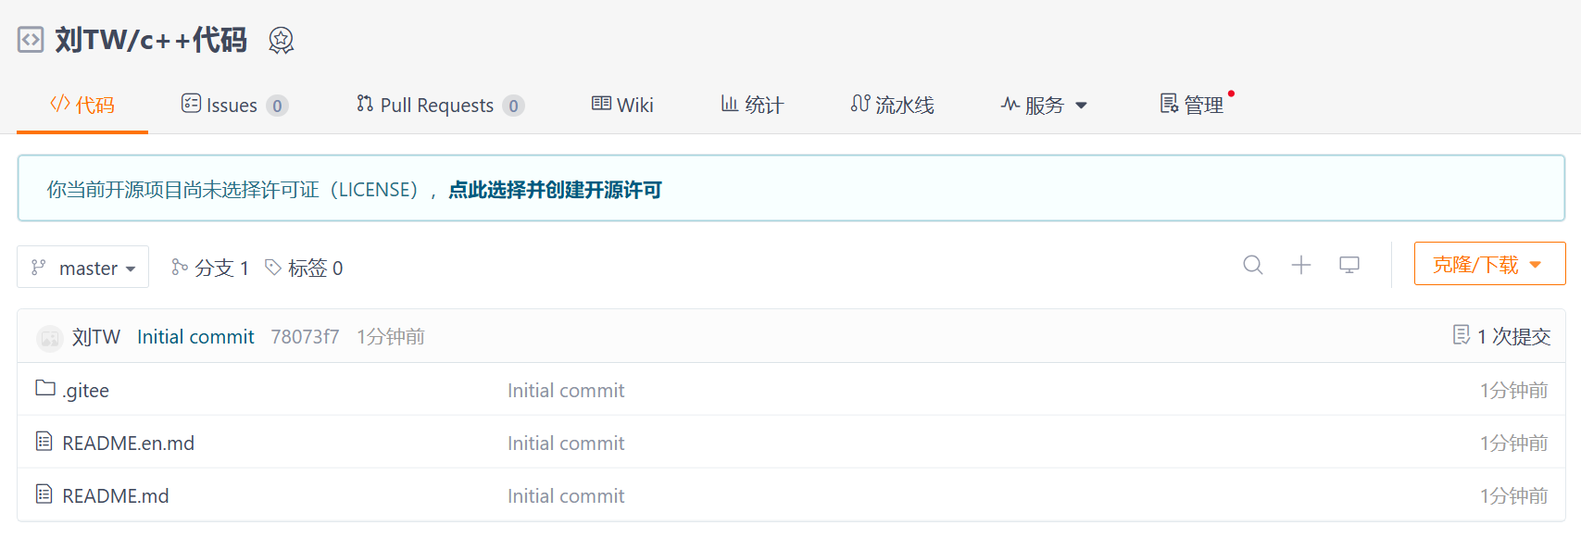Click the search magnifier icon
This screenshot has width=1581, height=550.
1253,265
